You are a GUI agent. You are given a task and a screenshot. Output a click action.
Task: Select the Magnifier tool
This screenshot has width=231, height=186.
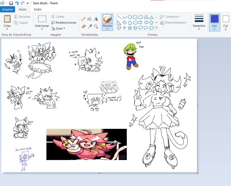[x=96, y=27]
